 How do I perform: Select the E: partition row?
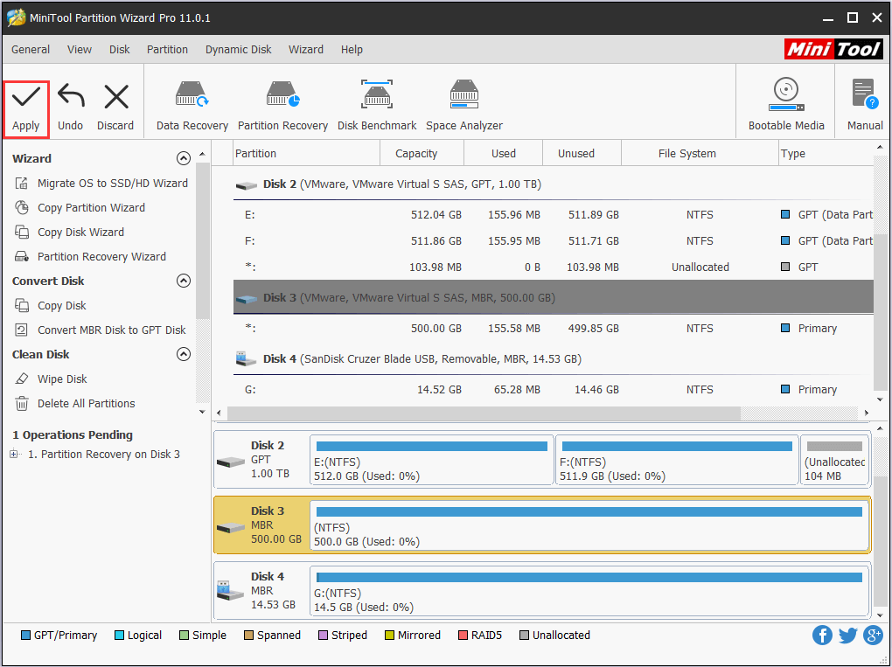pyautogui.click(x=553, y=215)
